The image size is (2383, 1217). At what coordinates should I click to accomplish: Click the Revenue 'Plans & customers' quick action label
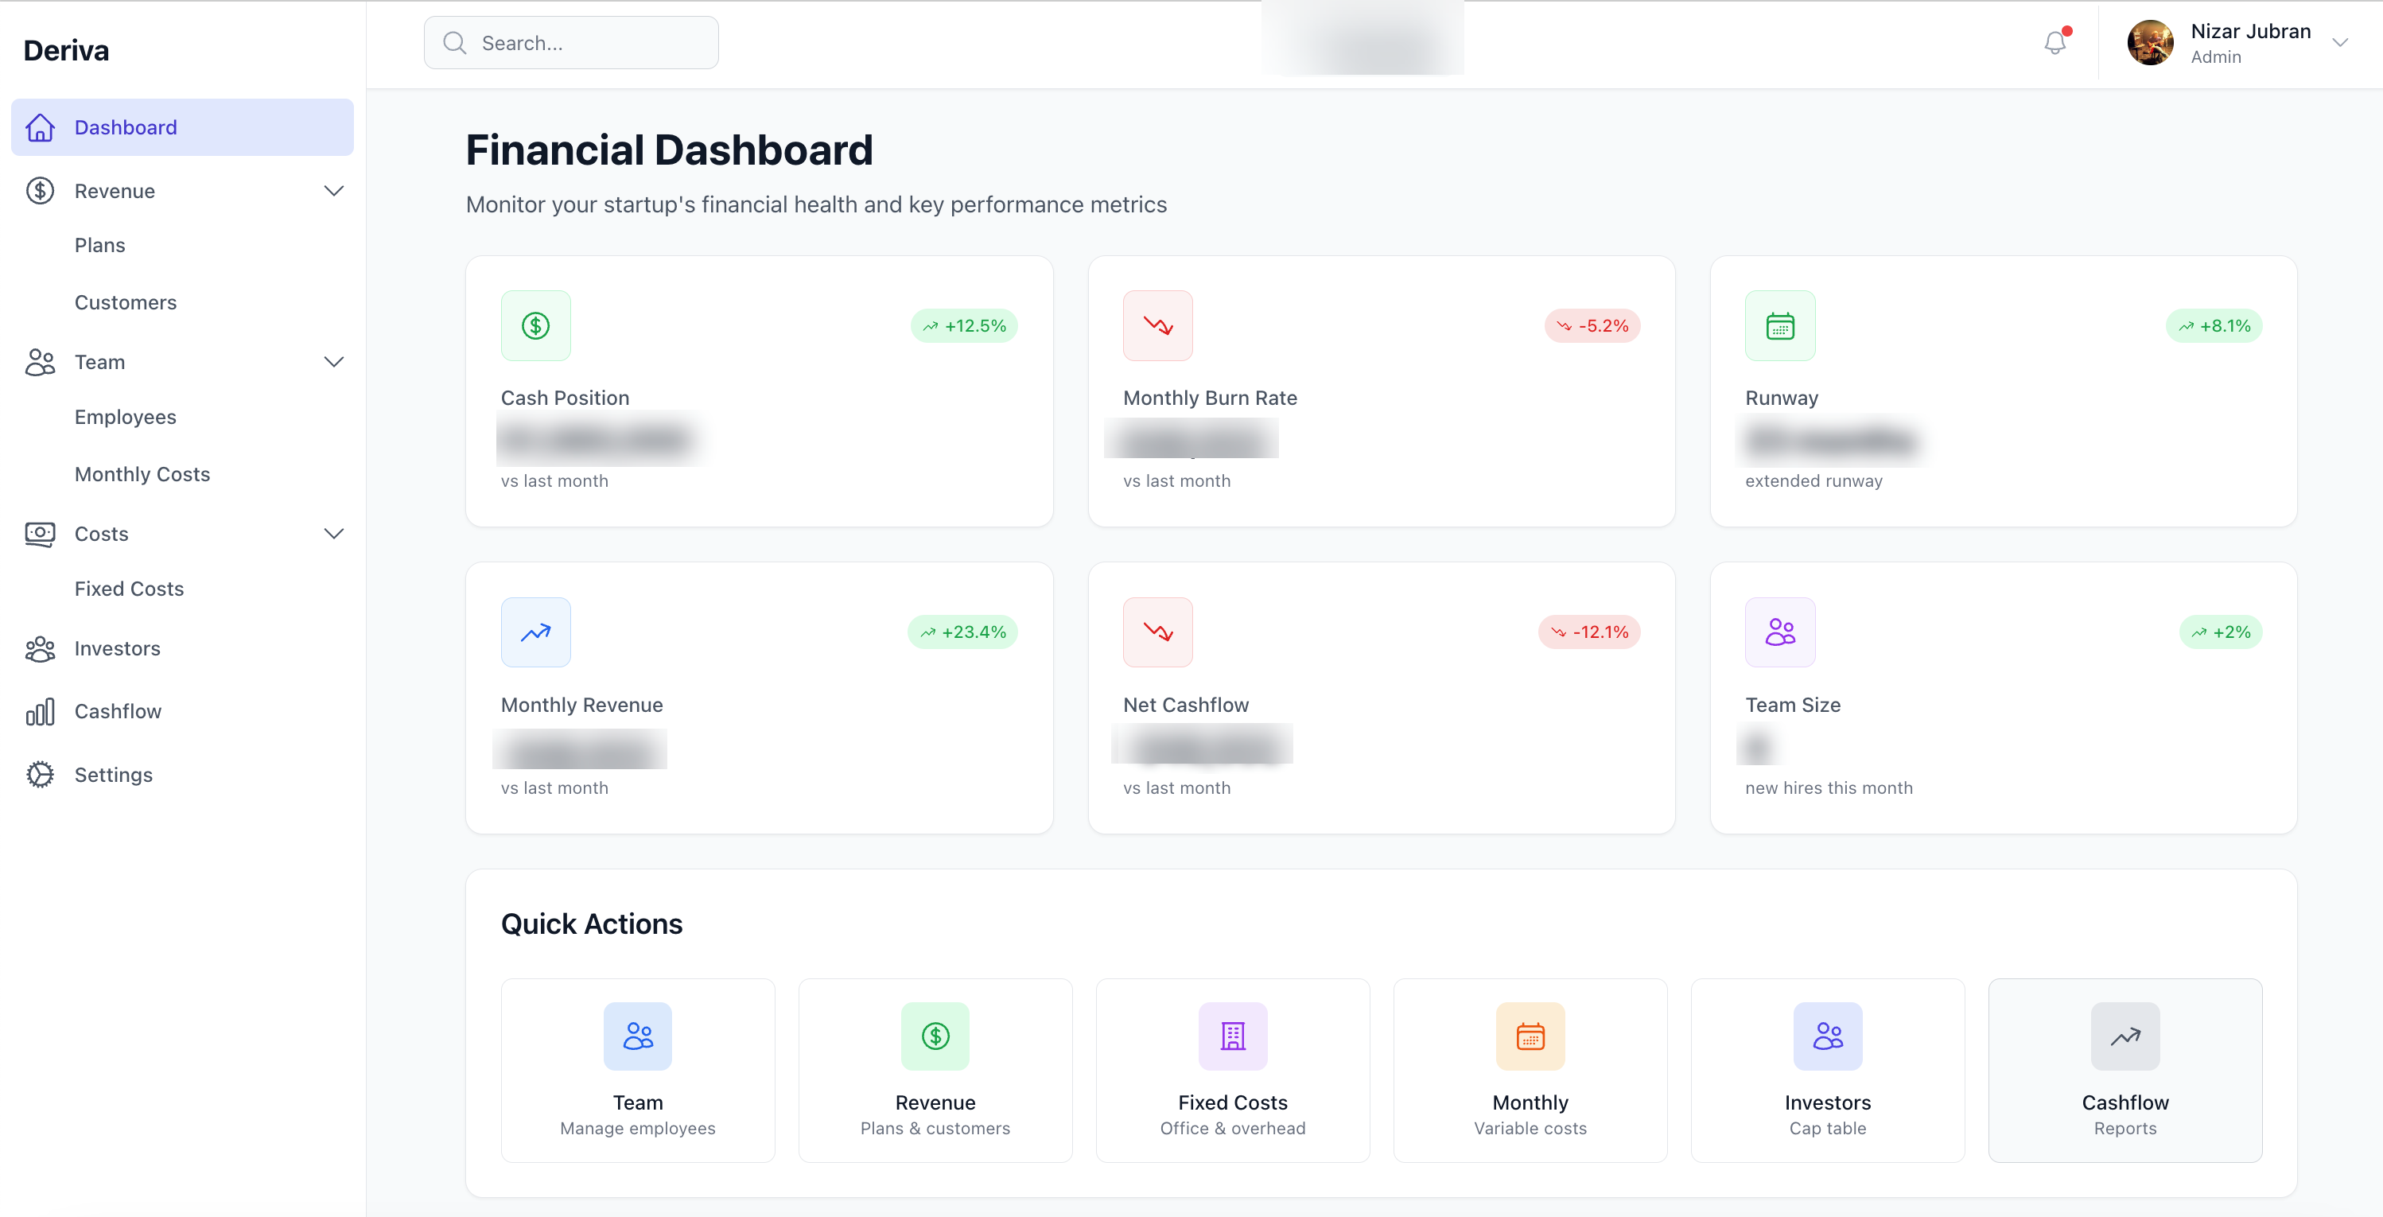[x=935, y=1128]
